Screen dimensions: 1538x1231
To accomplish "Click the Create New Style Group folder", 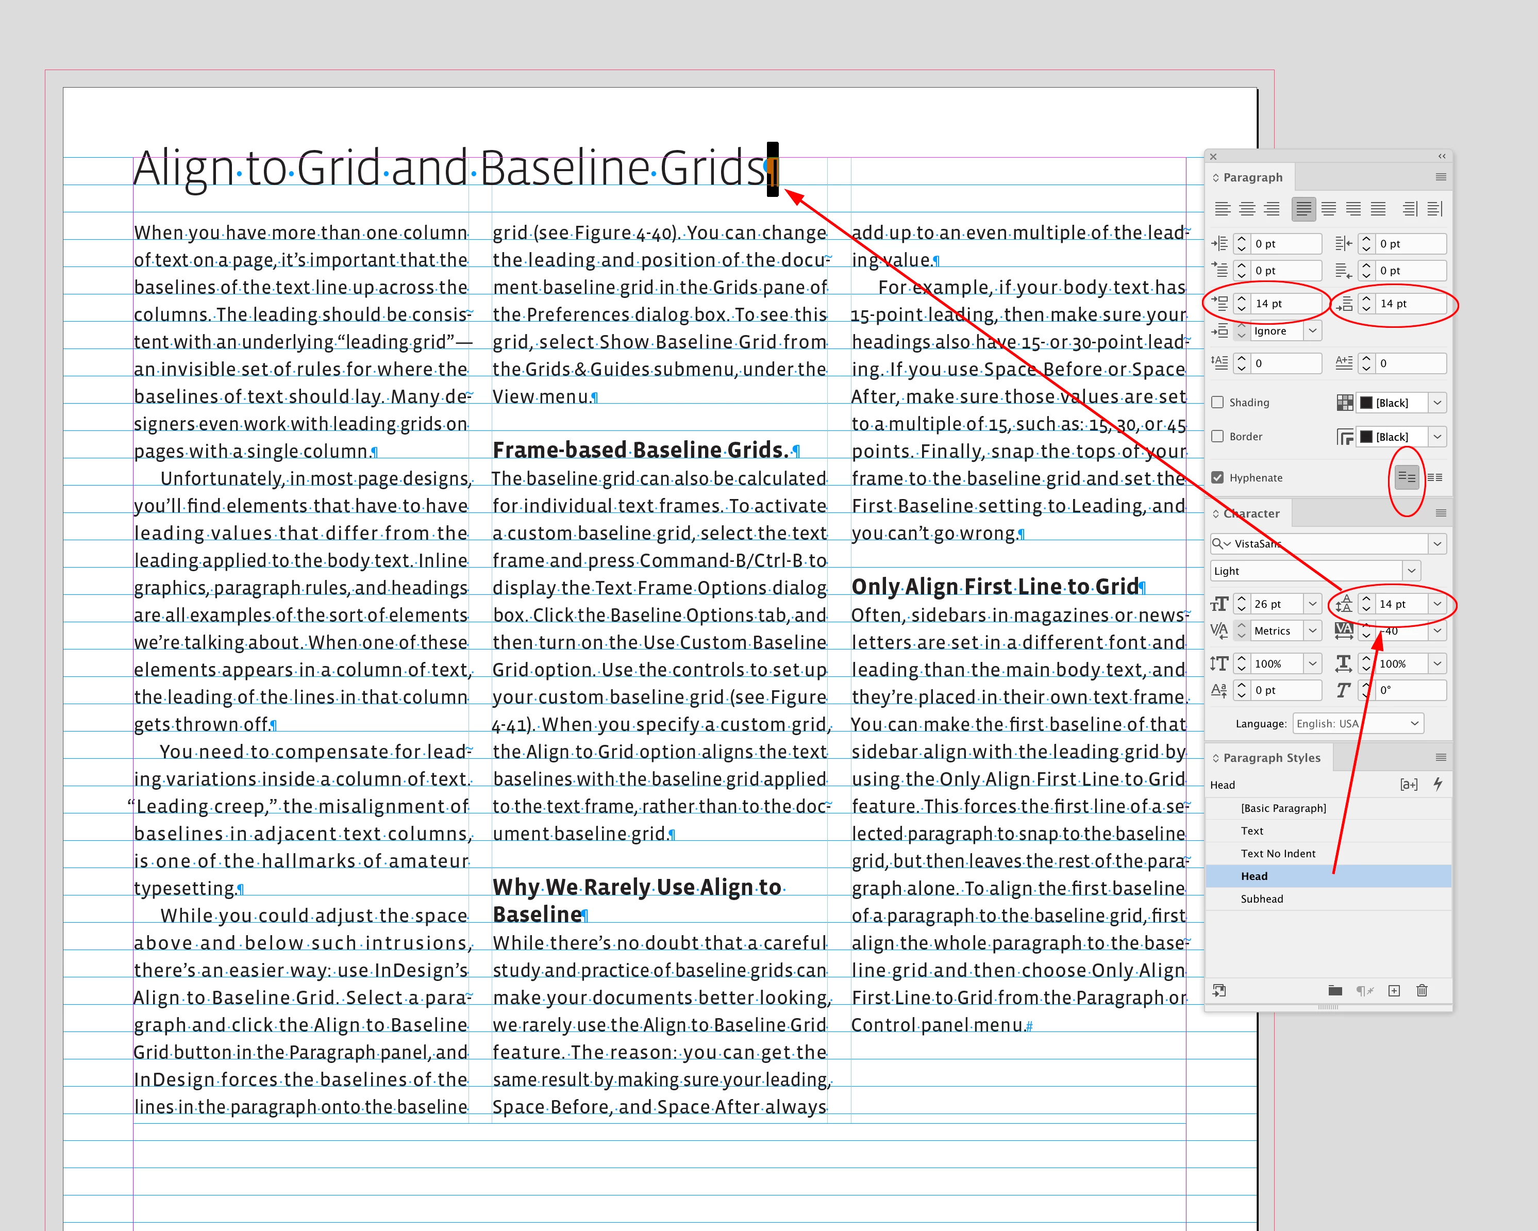I will pos(1335,990).
